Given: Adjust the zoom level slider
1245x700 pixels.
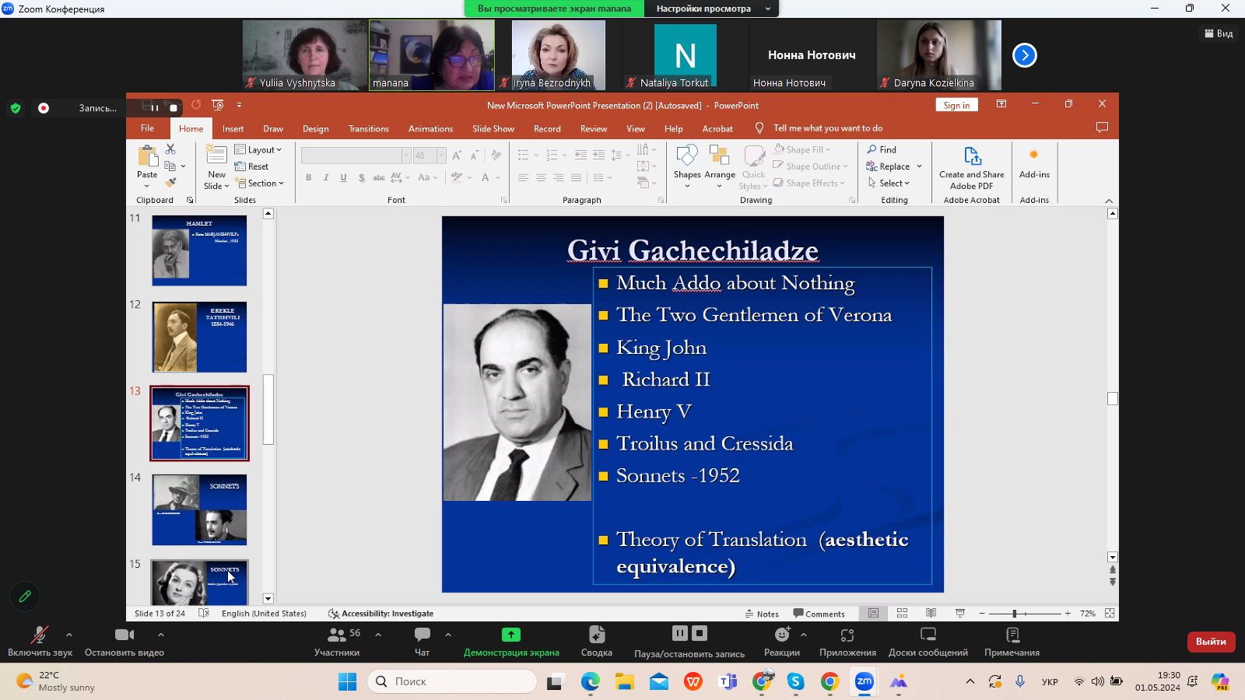Looking at the screenshot, I should [x=1015, y=614].
